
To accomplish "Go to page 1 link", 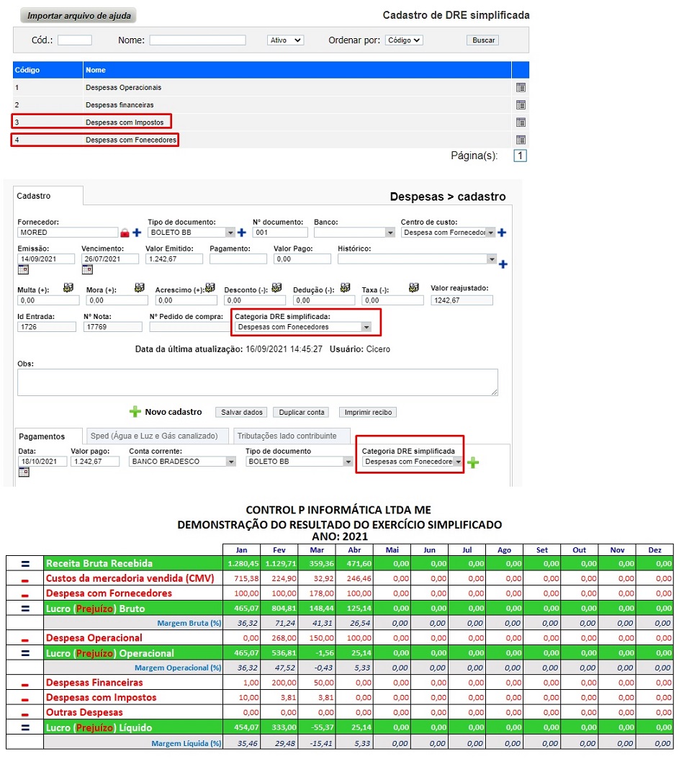I will (x=520, y=156).
